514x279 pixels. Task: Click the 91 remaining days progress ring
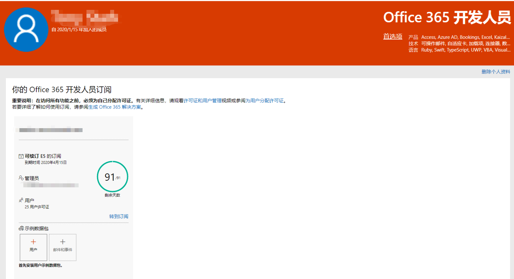[x=112, y=177]
